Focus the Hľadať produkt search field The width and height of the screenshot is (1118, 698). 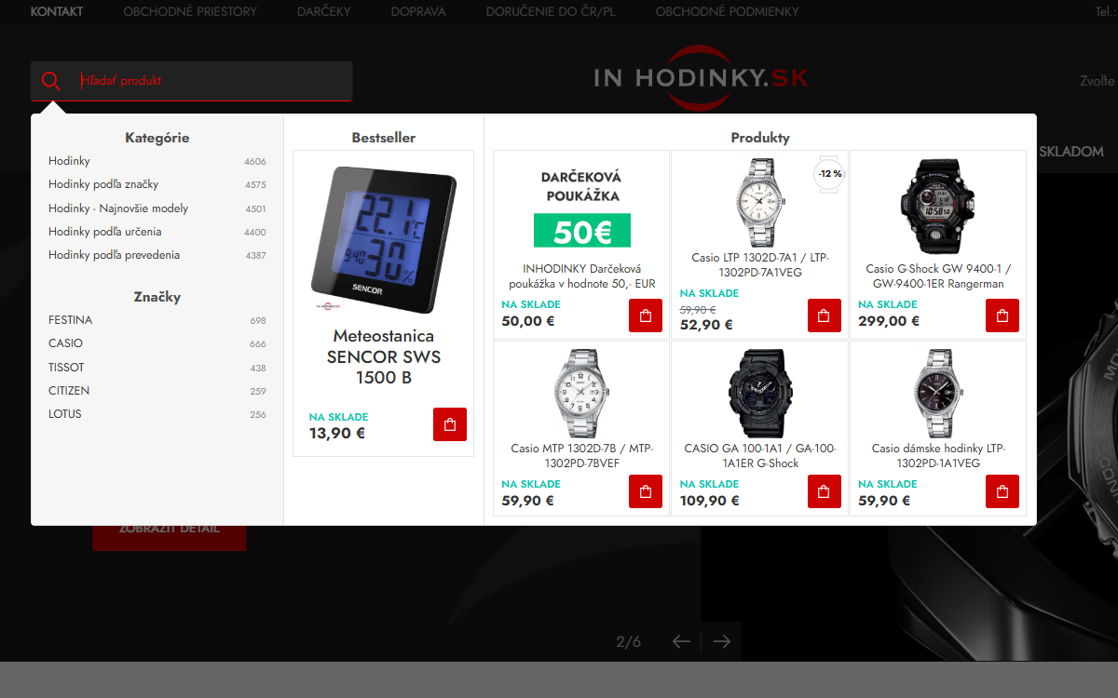[211, 81]
